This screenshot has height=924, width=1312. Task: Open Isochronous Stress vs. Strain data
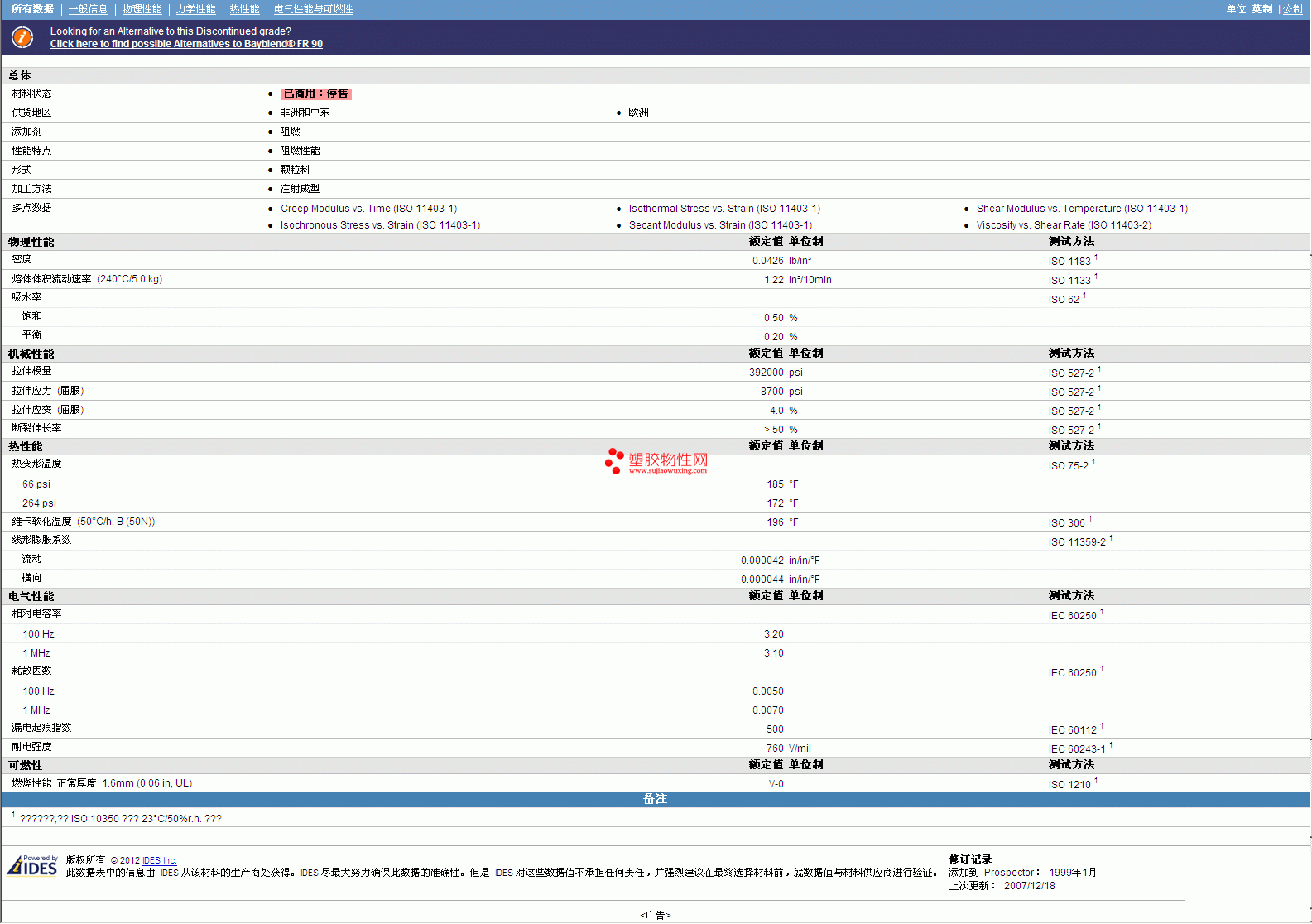[380, 225]
